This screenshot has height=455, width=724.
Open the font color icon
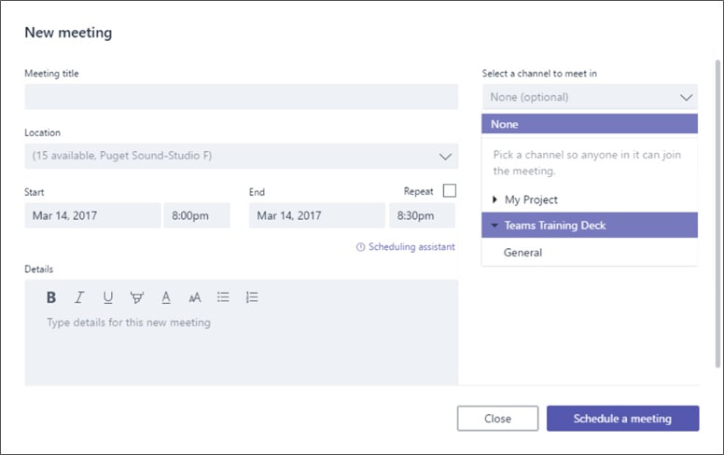pyautogui.click(x=166, y=297)
